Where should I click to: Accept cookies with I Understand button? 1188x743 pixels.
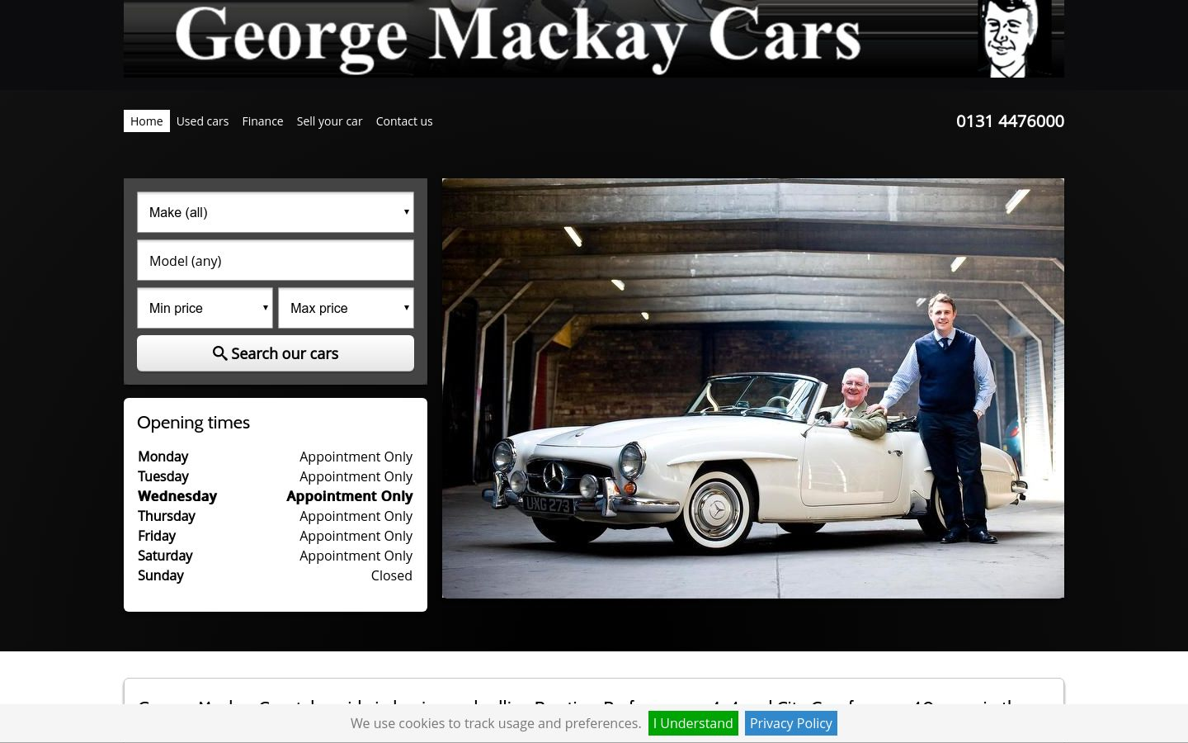[x=693, y=723]
